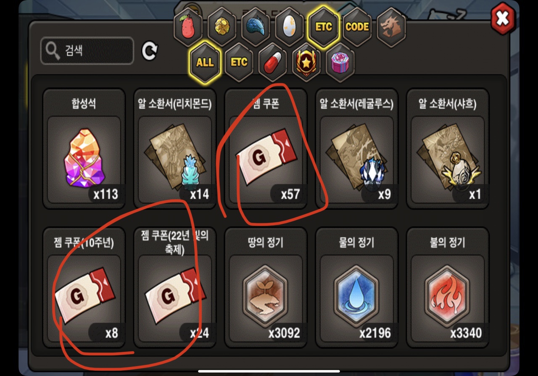This screenshot has height=376, width=538.
Task: Filter by the gold star medal icon
Action: [306, 63]
